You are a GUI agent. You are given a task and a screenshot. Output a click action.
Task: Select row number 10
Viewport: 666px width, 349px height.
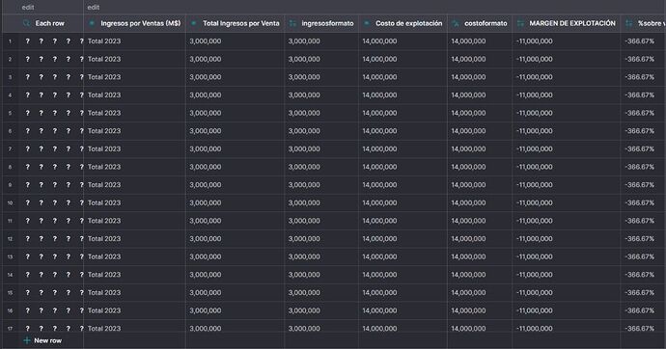pyautogui.click(x=11, y=203)
